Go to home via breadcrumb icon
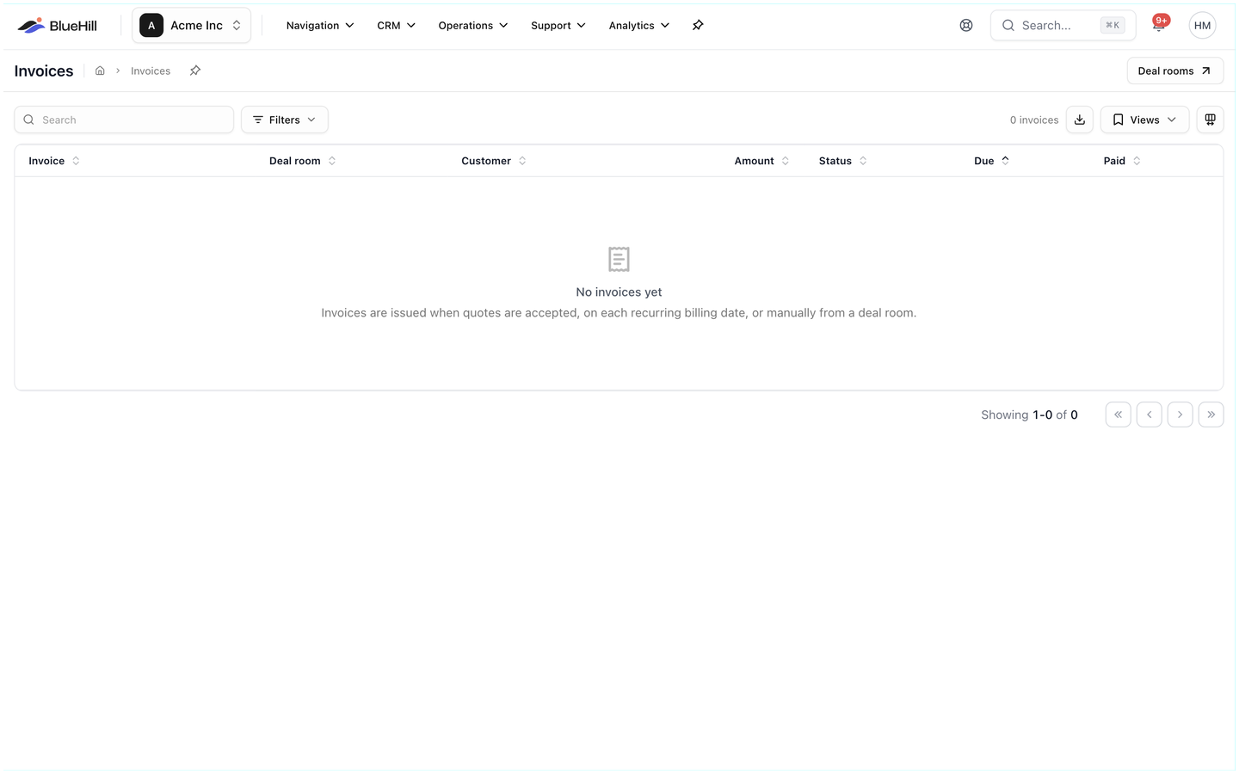The height and width of the screenshot is (774, 1239). (100, 71)
